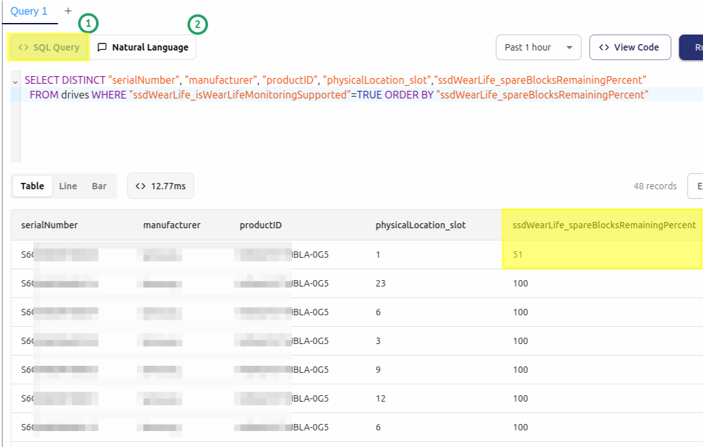Image resolution: width=703 pixels, height=447 pixels.
Task: Click the 48 records count text
Action: pyautogui.click(x=655, y=186)
